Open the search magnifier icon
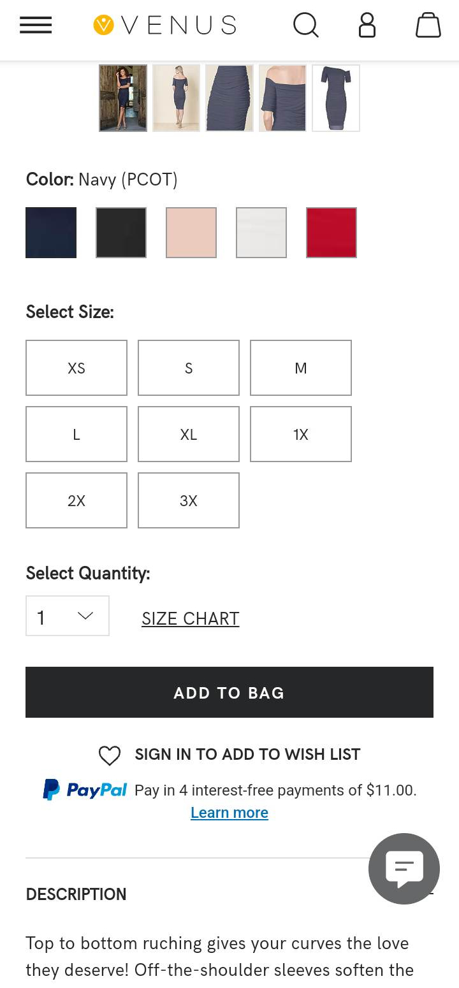Image resolution: width=459 pixels, height=988 pixels. click(305, 25)
